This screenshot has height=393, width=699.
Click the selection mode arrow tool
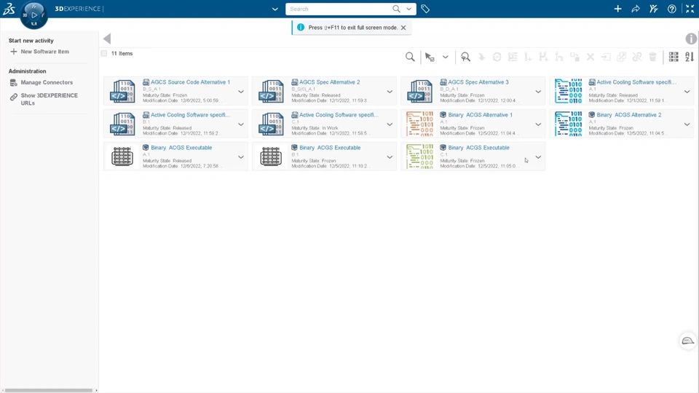click(430, 57)
